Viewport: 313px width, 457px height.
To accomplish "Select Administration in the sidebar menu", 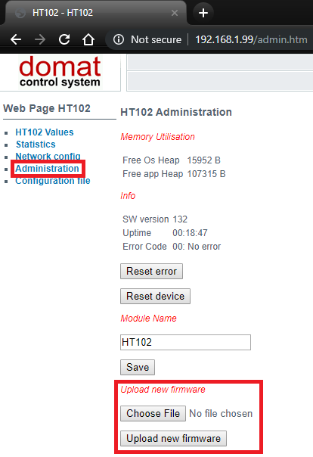I will click(x=47, y=169).
